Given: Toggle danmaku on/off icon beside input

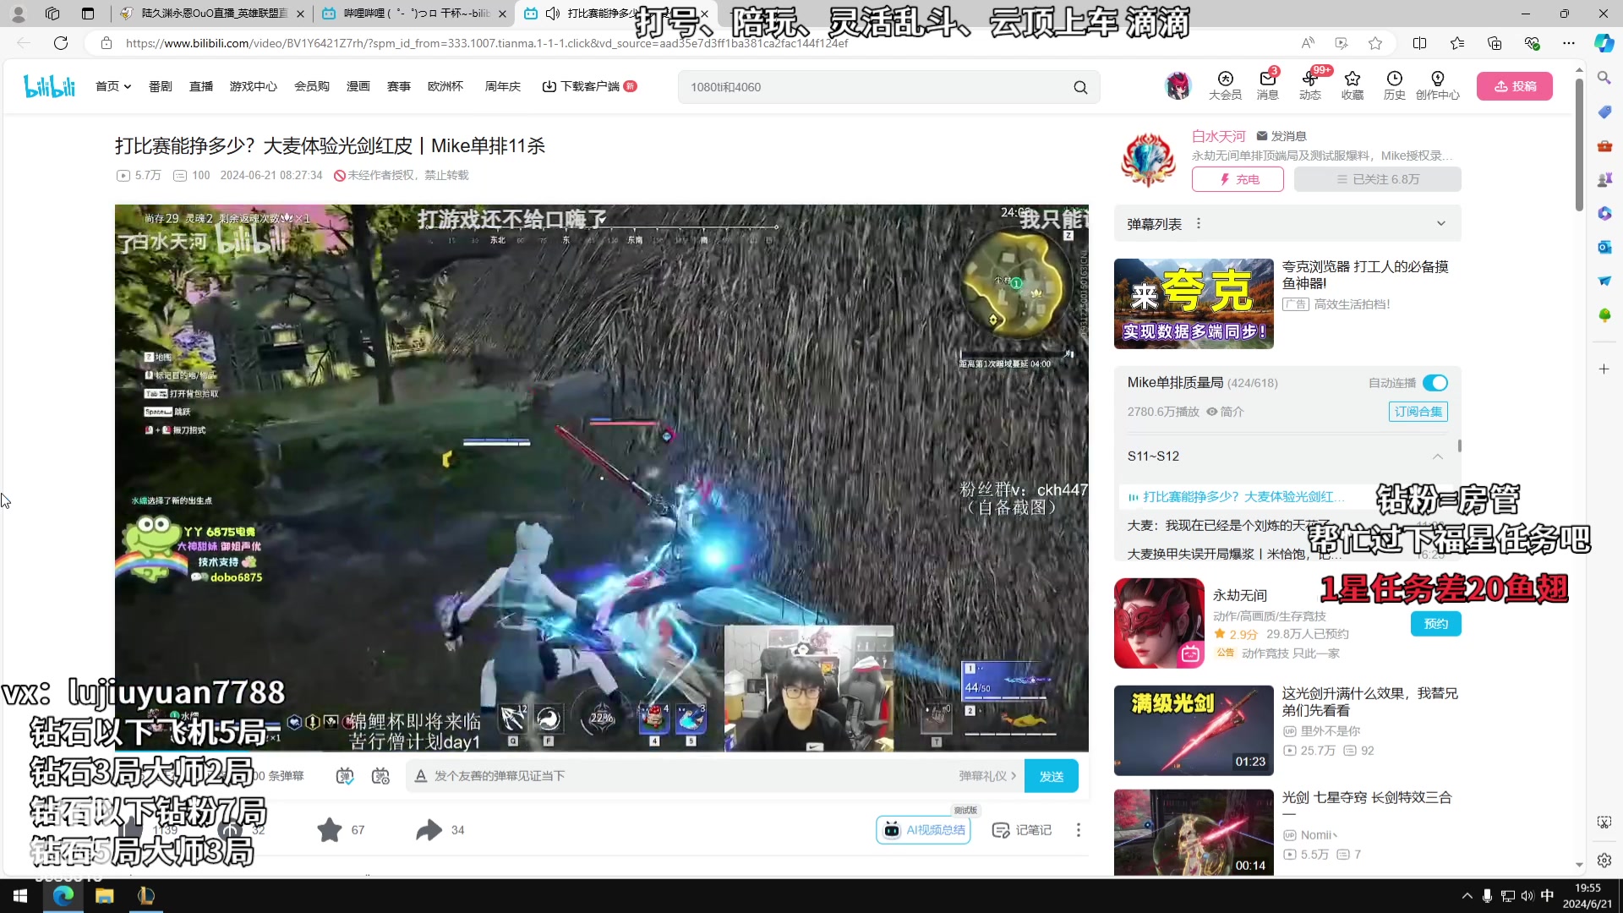Looking at the screenshot, I should (x=344, y=776).
